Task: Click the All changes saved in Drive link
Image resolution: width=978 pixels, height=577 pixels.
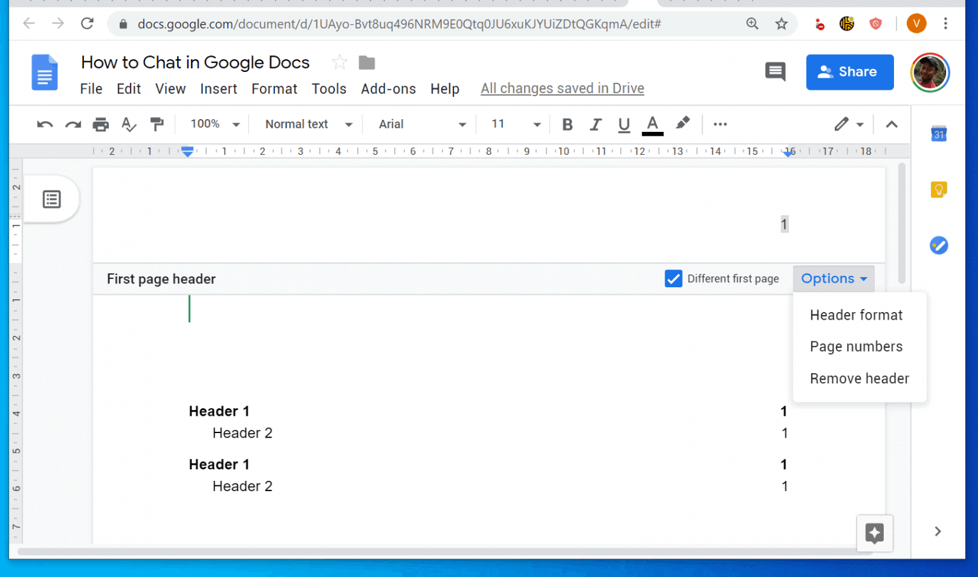Action: point(562,89)
